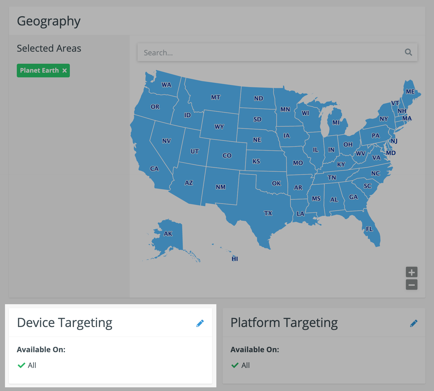Image resolution: width=434 pixels, height=391 pixels.
Task: Select Washington state on the map
Action: pyautogui.click(x=166, y=85)
